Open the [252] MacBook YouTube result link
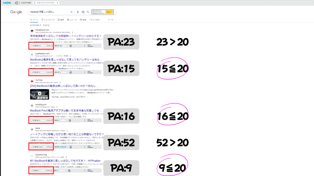The height and width of the screenshot is (176, 314). tap(64, 86)
